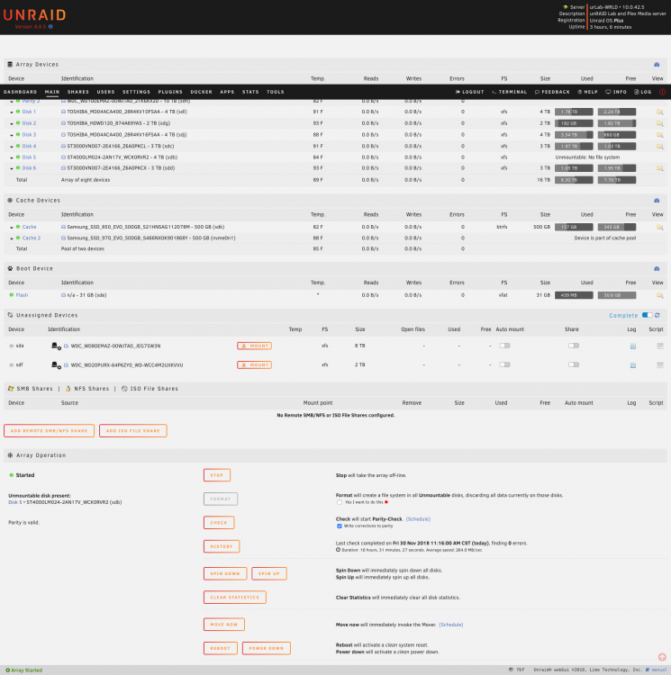The width and height of the screenshot is (671, 675).
Task: Open the Disk 1 view folder icon
Action: coord(659,112)
